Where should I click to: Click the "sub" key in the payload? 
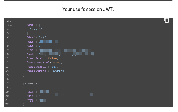pos(31,54)
